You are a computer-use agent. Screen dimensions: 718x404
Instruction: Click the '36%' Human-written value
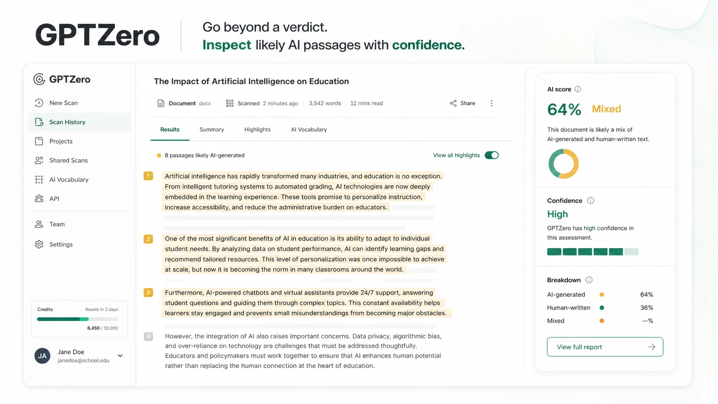point(646,307)
